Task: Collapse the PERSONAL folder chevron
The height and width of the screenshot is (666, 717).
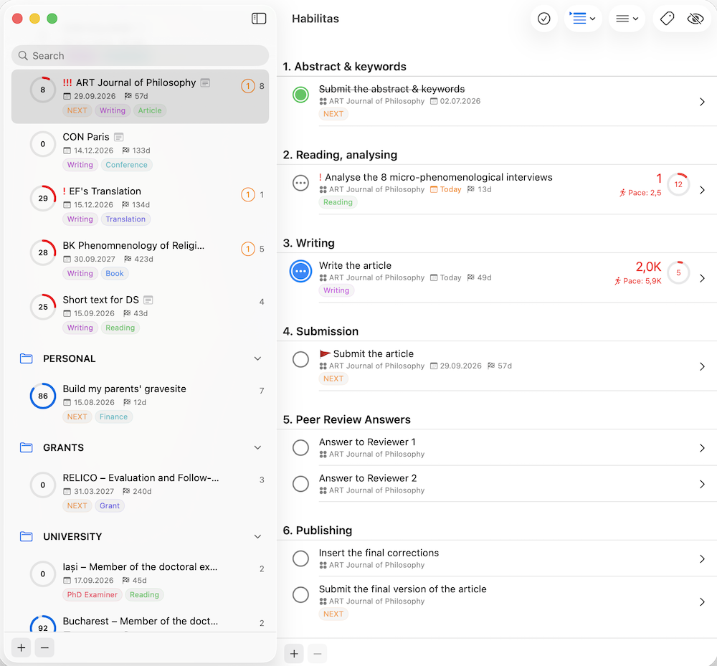Action: click(x=258, y=359)
